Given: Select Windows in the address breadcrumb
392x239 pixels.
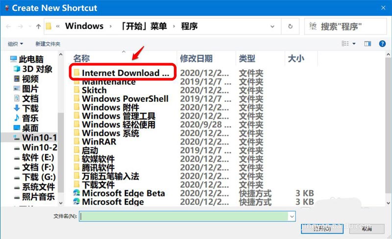Looking at the screenshot, I should pyautogui.click(x=84, y=26).
